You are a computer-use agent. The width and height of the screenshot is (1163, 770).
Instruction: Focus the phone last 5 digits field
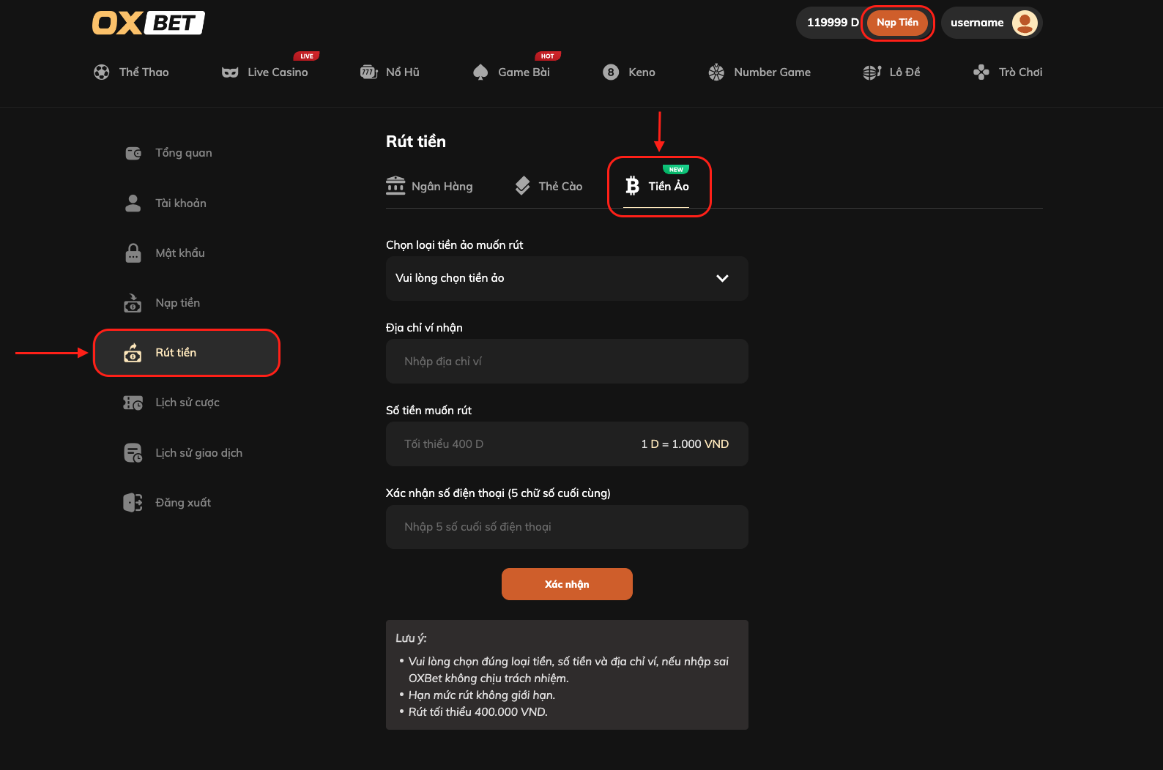[567, 527]
